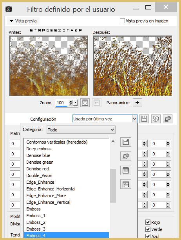This screenshot has height=240, width=181.
Task: Pick the Emboss_2 preset entry
Action: coord(36,222)
